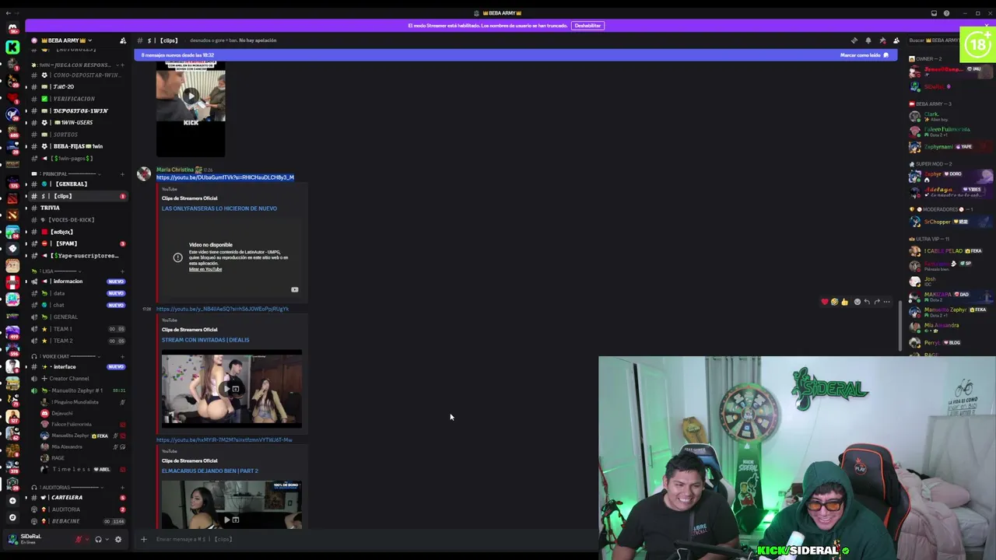Toggle headphones deafen in user panel

pos(98,539)
